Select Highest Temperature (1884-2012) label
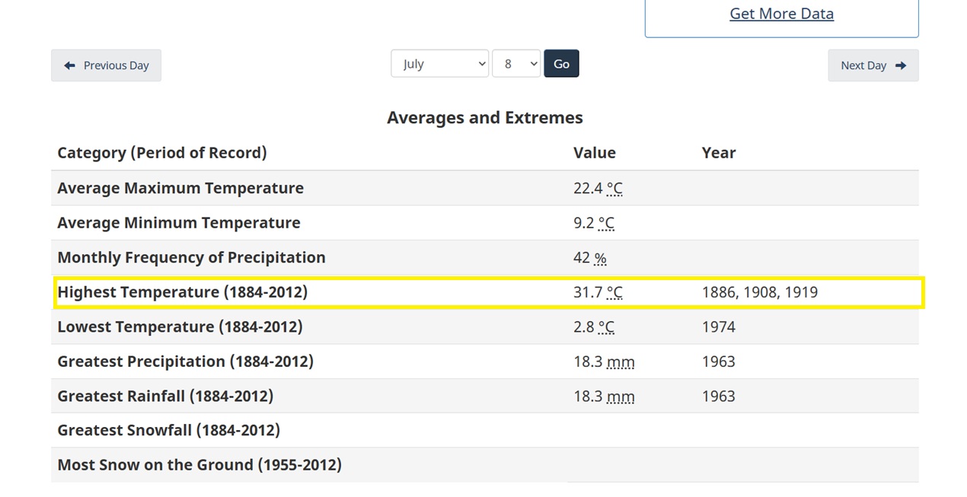Viewport: 967px width, 497px height. [x=183, y=292]
